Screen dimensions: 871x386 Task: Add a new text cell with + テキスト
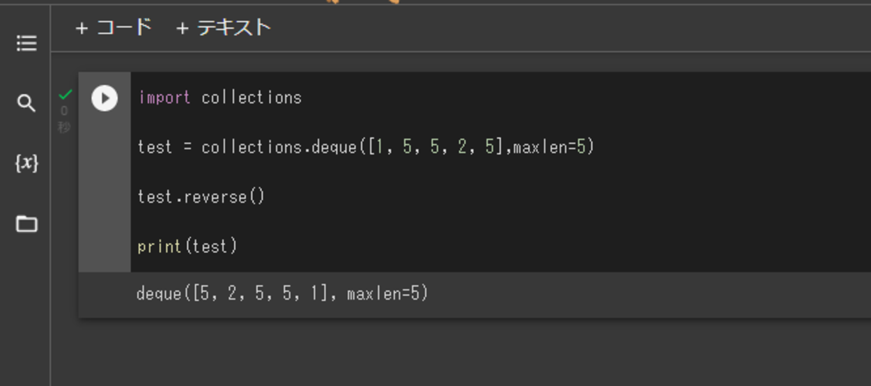pyautogui.click(x=223, y=28)
